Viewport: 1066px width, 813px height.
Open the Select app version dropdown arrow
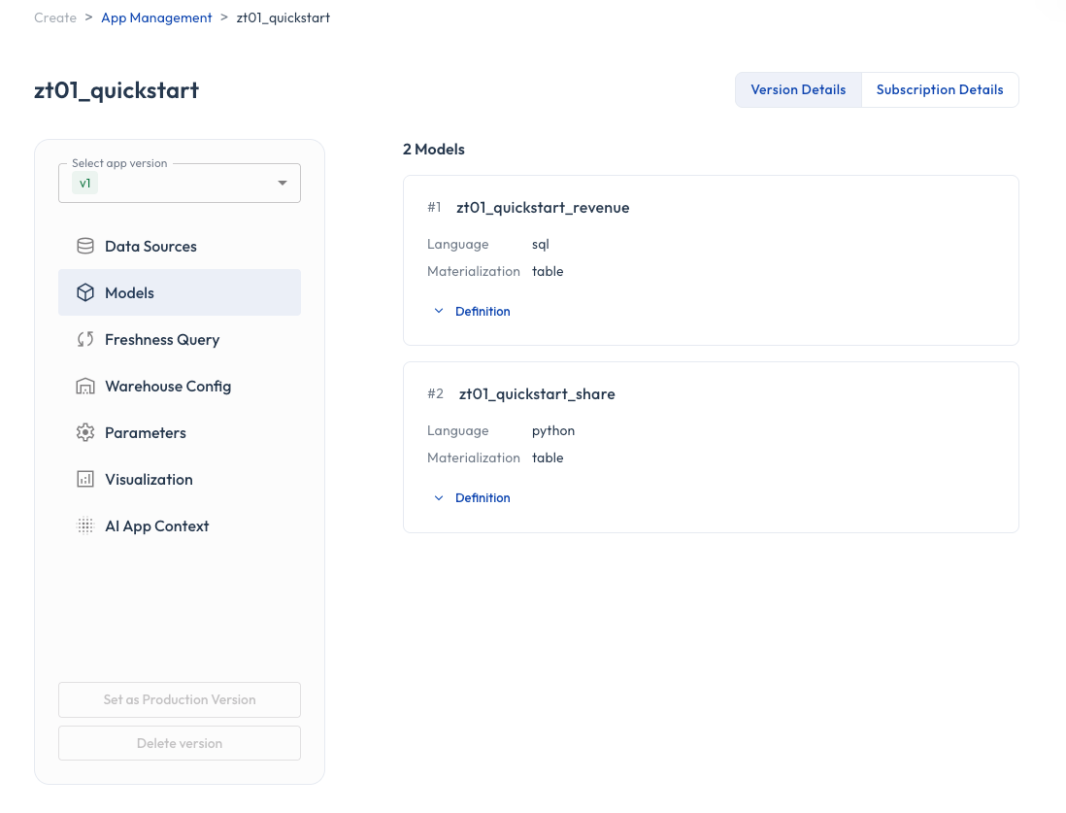coord(283,183)
